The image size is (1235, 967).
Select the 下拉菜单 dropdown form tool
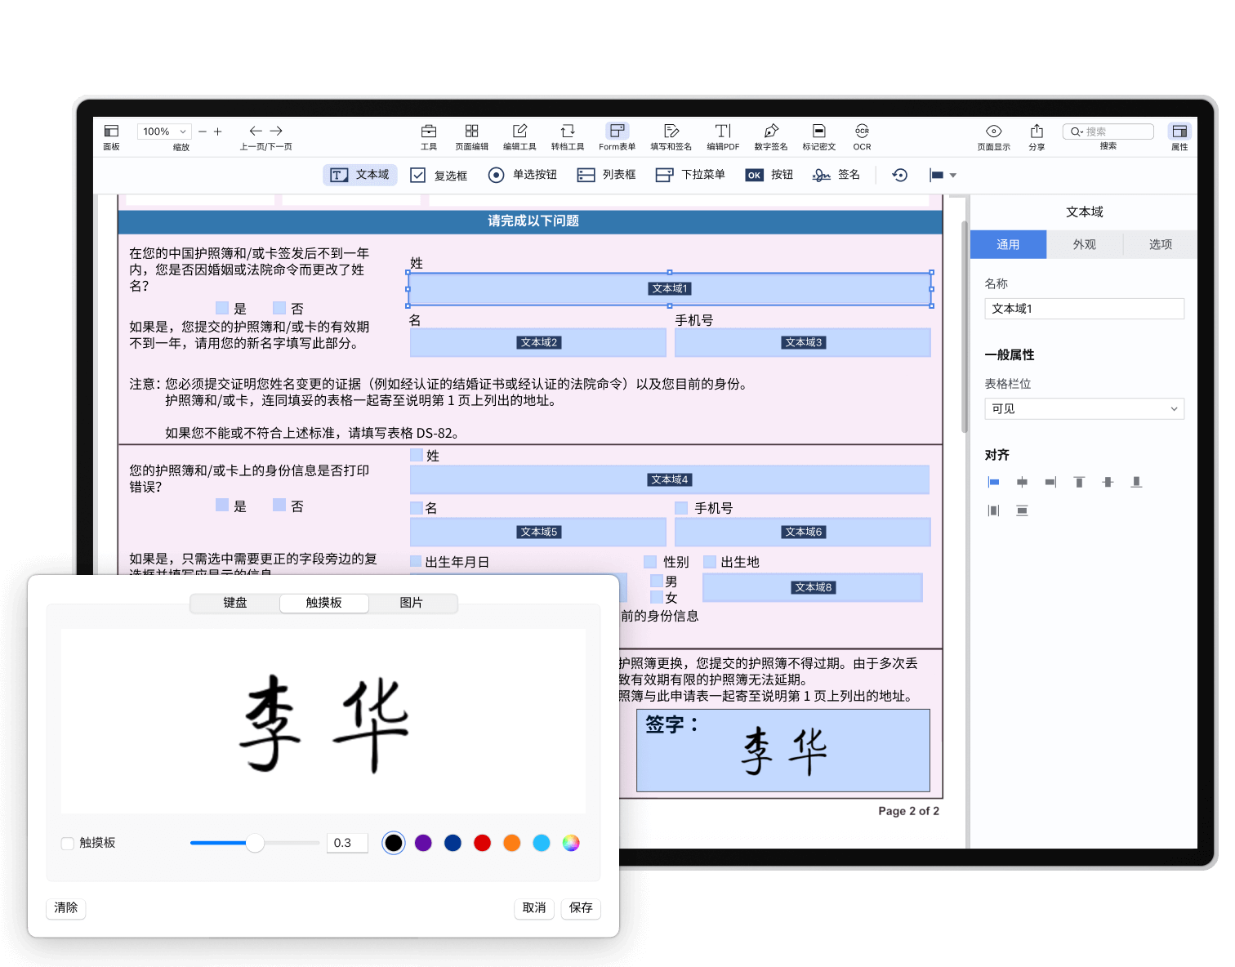tap(691, 175)
